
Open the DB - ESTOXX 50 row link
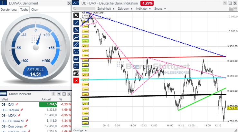13,121
